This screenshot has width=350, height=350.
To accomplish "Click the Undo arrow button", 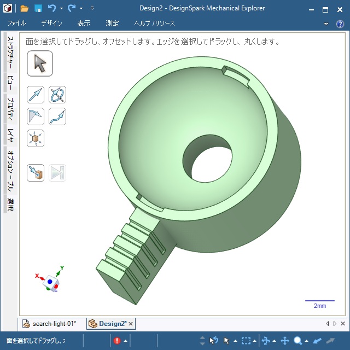I will (x=52, y=9).
